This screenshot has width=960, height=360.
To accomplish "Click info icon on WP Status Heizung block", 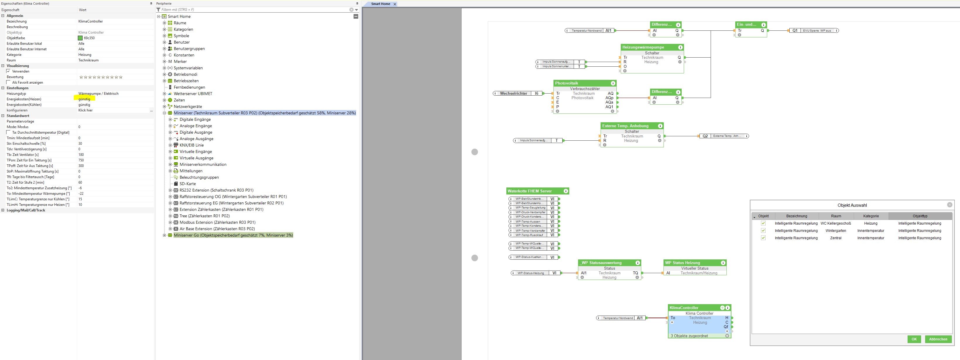I will tap(723, 263).
